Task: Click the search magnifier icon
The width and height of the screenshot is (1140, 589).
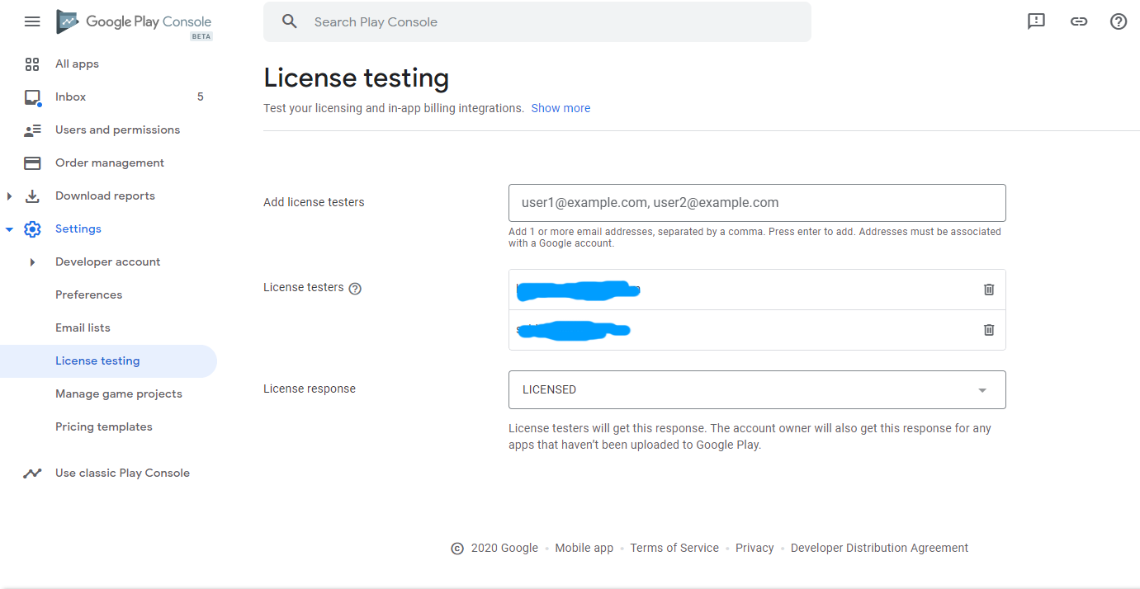Action: 289,21
